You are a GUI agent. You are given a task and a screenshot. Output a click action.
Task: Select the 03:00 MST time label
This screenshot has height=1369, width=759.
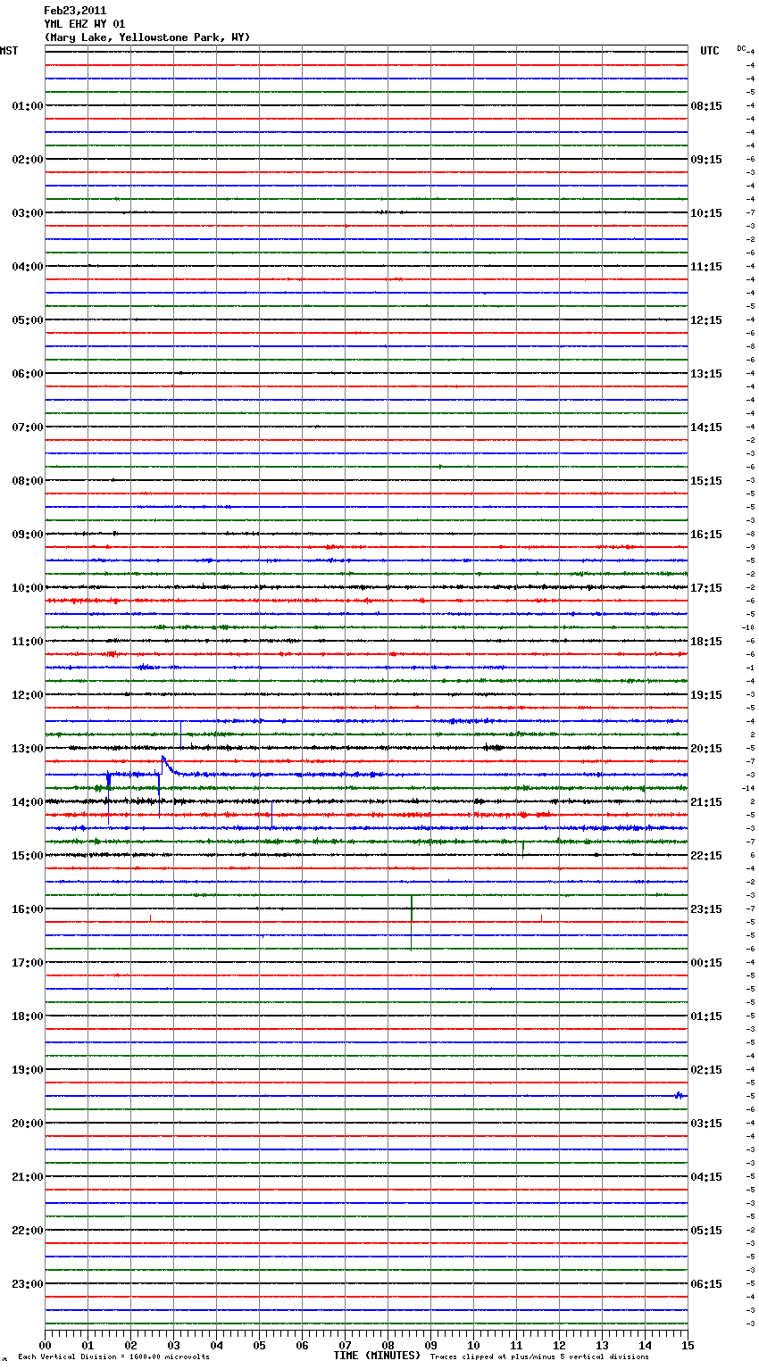28,213
